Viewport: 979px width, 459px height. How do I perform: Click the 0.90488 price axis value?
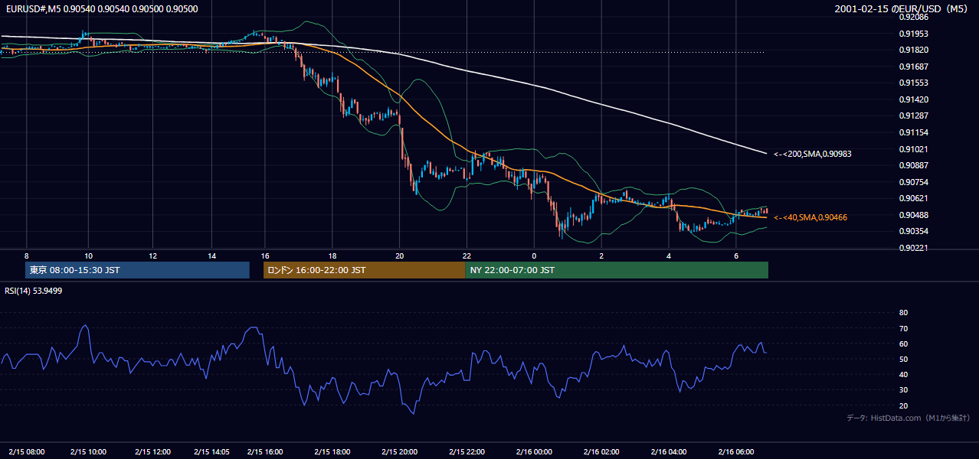coord(913,215)
